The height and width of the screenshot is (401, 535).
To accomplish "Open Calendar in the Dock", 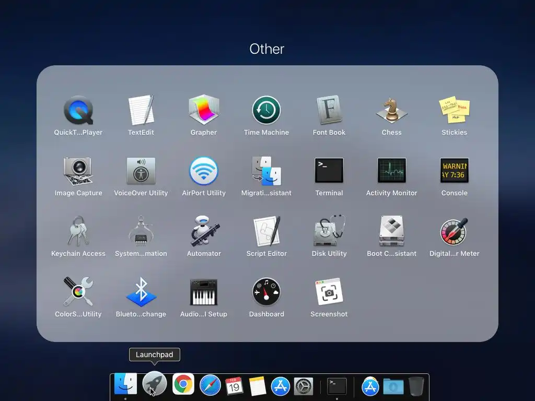I will pos(234,386).
